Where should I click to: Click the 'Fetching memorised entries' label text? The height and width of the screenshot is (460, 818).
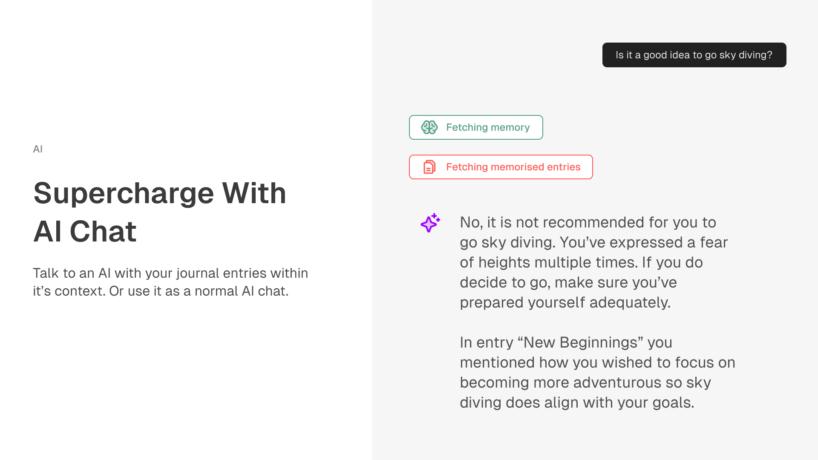pyautogui.click(x=513, y=167)
